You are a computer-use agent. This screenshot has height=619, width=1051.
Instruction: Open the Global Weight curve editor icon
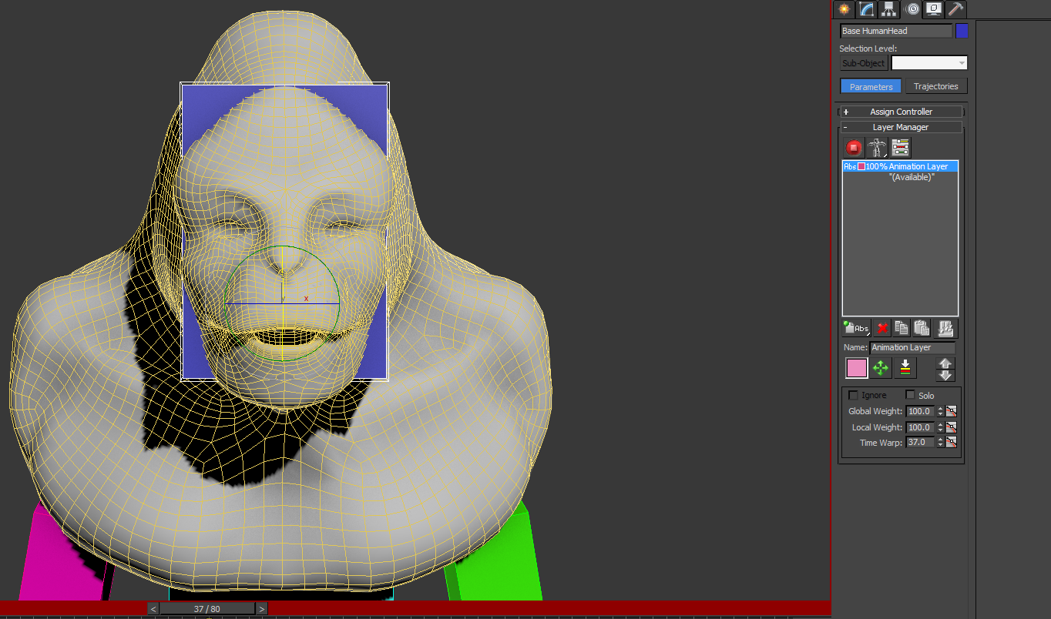[x=951, y=411]
